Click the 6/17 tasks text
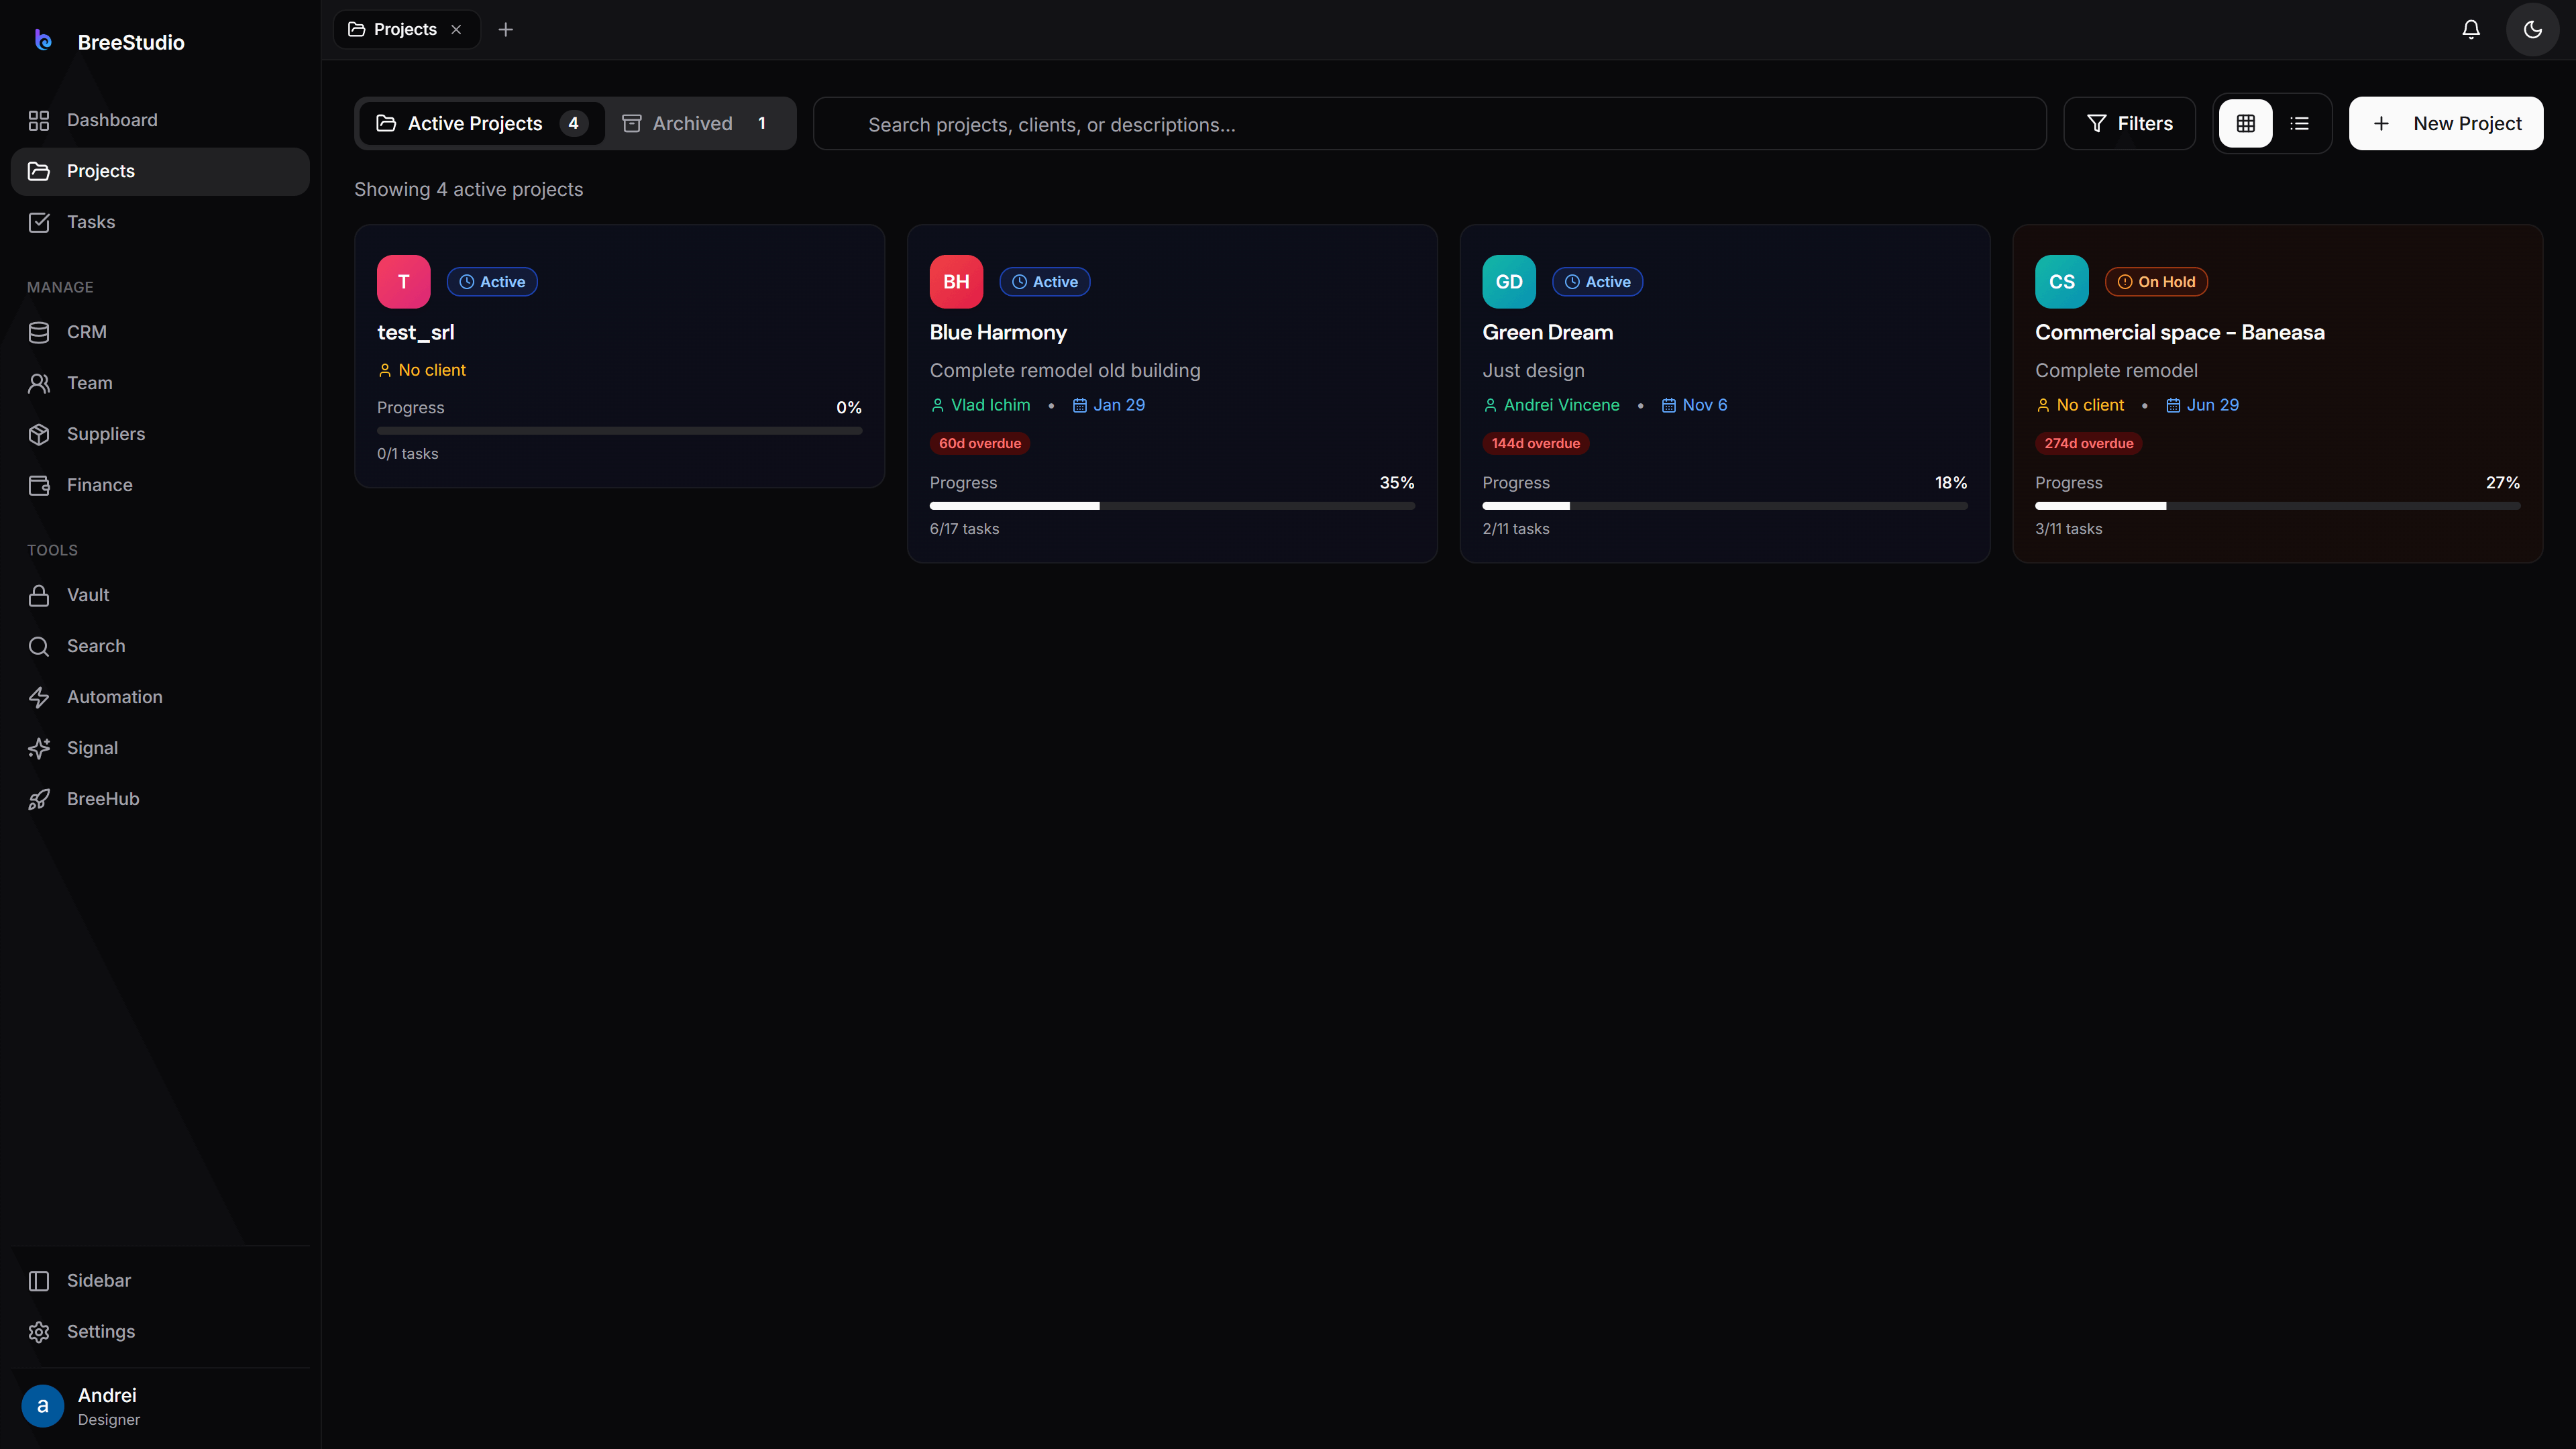The image size is (2576, 1449). click(x=965, y=529)
